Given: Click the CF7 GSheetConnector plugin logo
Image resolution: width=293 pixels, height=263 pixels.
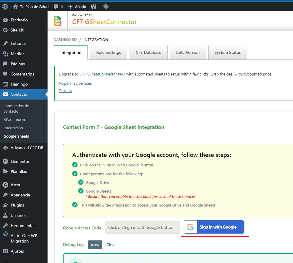Looking at the screenshot, I should pyautogui.click(x=58, y=21).
